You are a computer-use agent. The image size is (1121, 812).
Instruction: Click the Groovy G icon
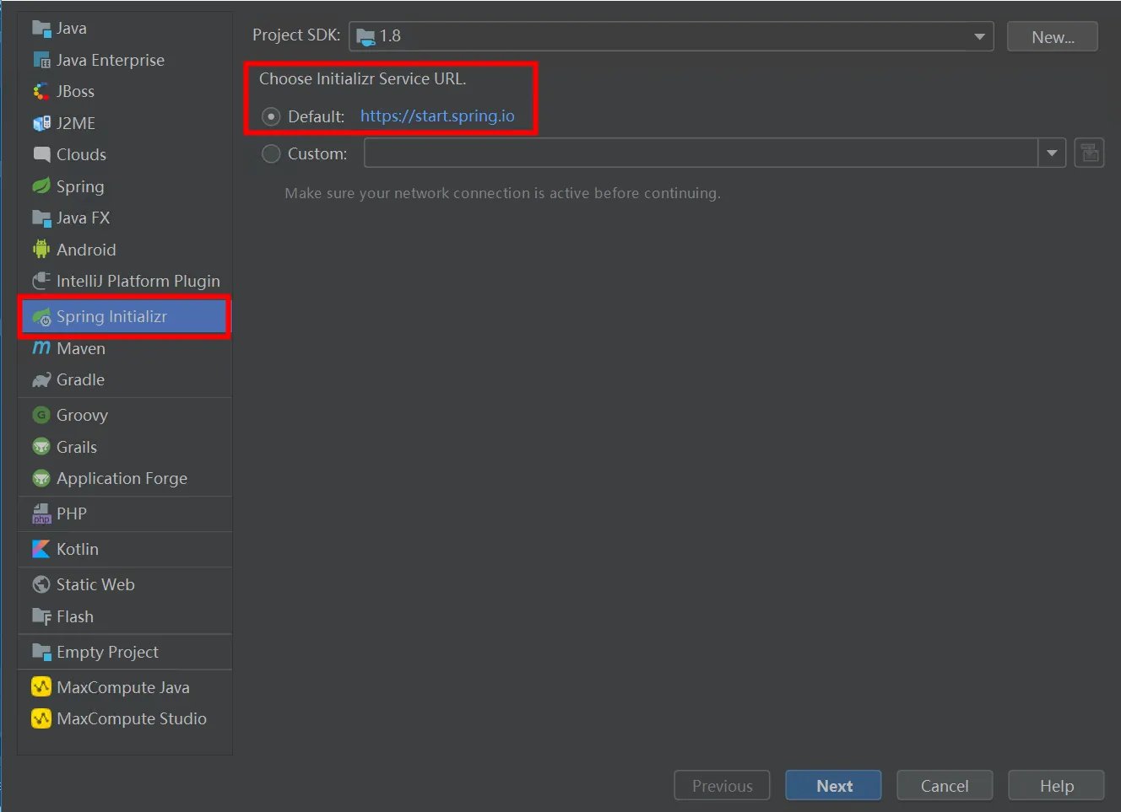[x=41, y=415]
